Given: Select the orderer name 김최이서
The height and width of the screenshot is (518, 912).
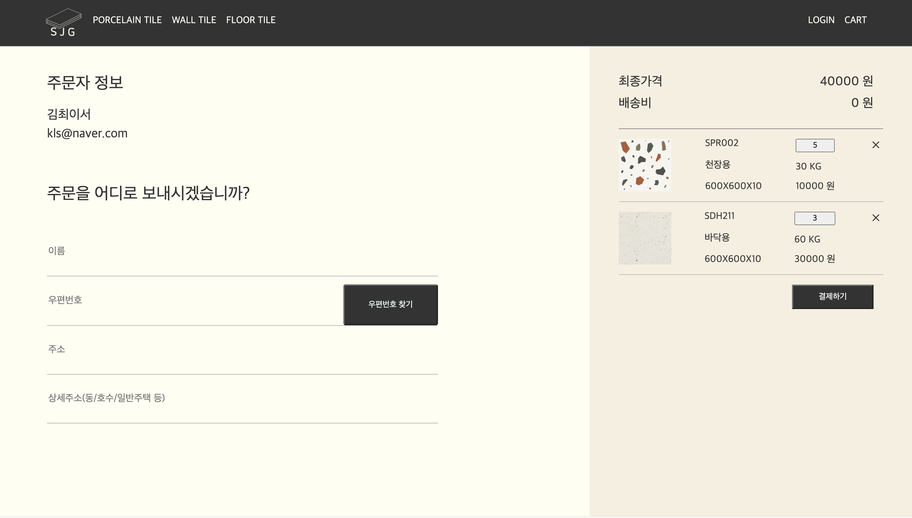Looking at the screenshot, I should coord(69,114).
